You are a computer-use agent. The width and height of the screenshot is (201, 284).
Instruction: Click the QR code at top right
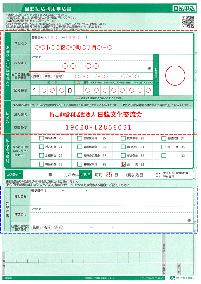tap(188, 22)
